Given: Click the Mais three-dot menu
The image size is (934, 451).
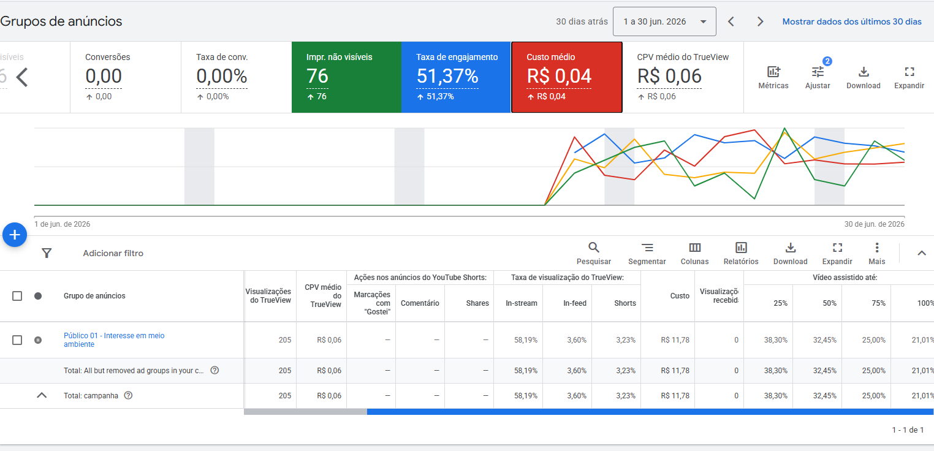Looking at the screenshot, I should point(877,248).
